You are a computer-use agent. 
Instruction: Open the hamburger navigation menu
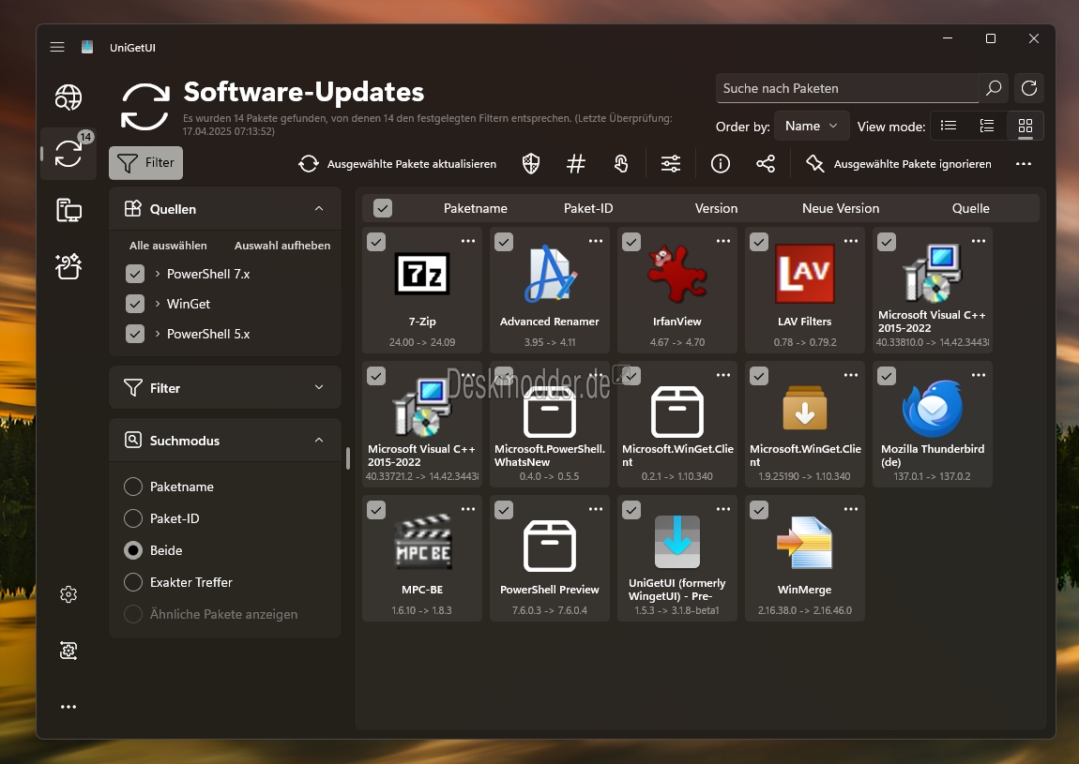click(57, 47)
